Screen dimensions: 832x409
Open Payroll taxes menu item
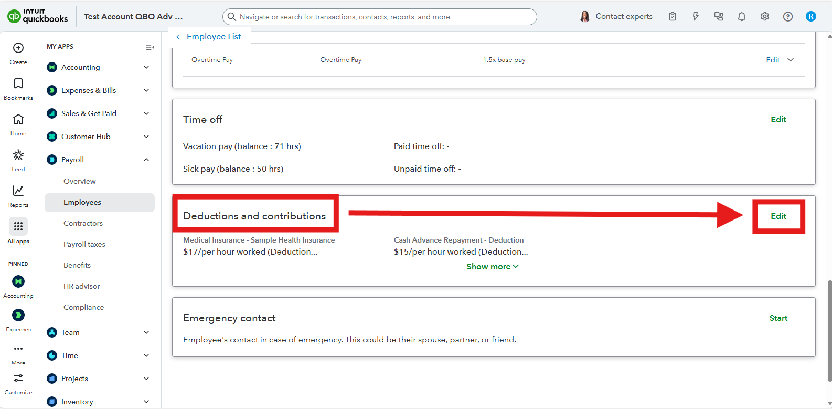pos(84,244)
